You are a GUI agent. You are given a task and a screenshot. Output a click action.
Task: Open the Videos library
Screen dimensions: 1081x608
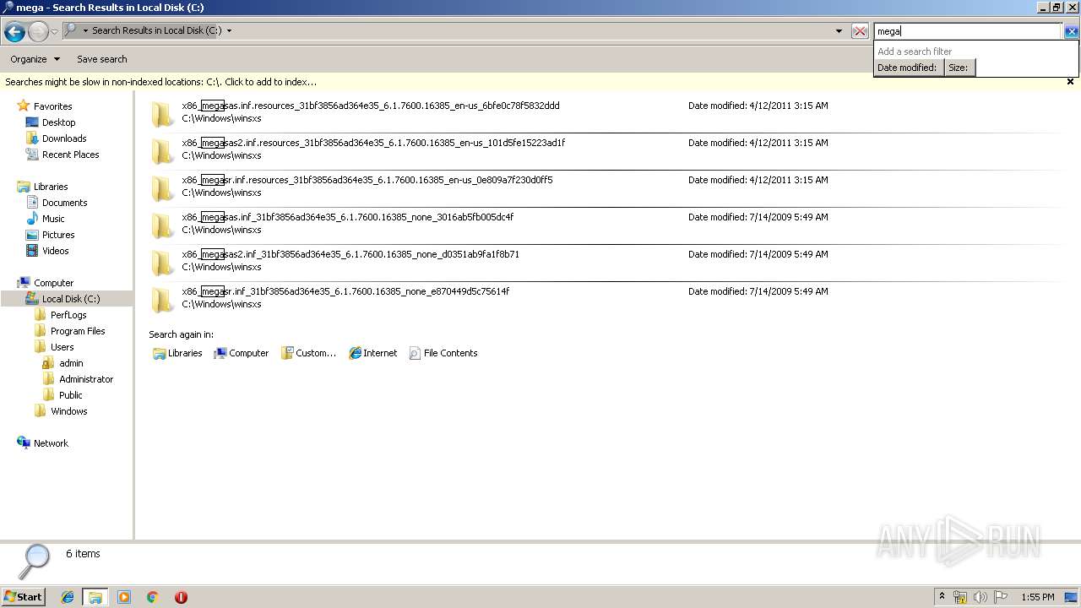[x=56, y=251]
